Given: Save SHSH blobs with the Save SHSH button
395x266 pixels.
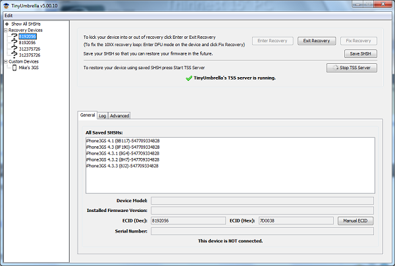Looking at the screenshot, I should coord(361,53).
